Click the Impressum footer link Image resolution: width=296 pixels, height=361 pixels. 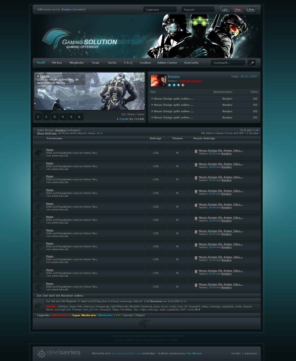251,354
